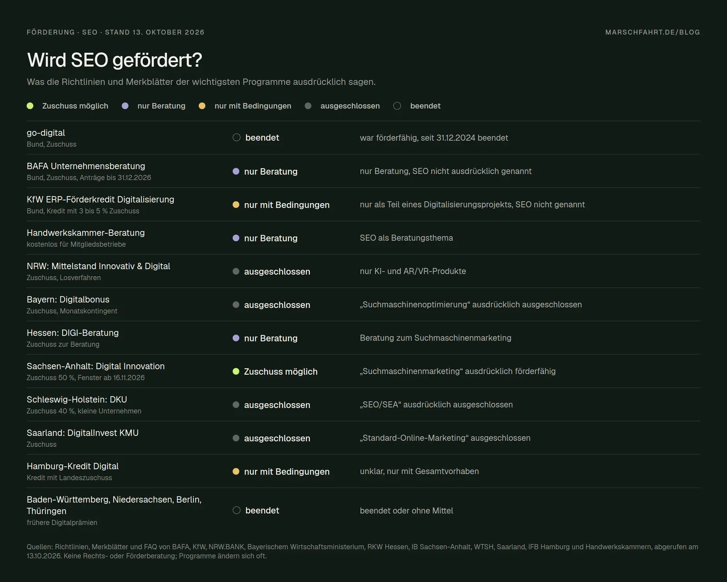The image size is (727, 582).
Task: Click subtitle 'Bund, Kredit mit 3 bis 5 % Zuschuss'
Action: (x=83, y=211)
